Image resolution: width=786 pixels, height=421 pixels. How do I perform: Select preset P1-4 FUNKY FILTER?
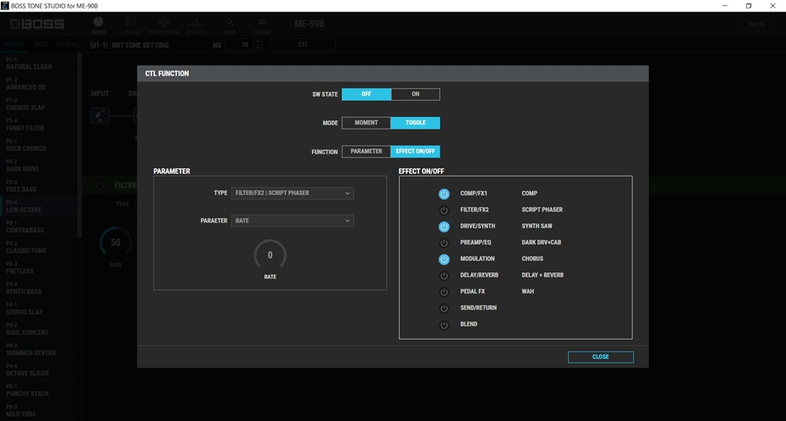38,125
